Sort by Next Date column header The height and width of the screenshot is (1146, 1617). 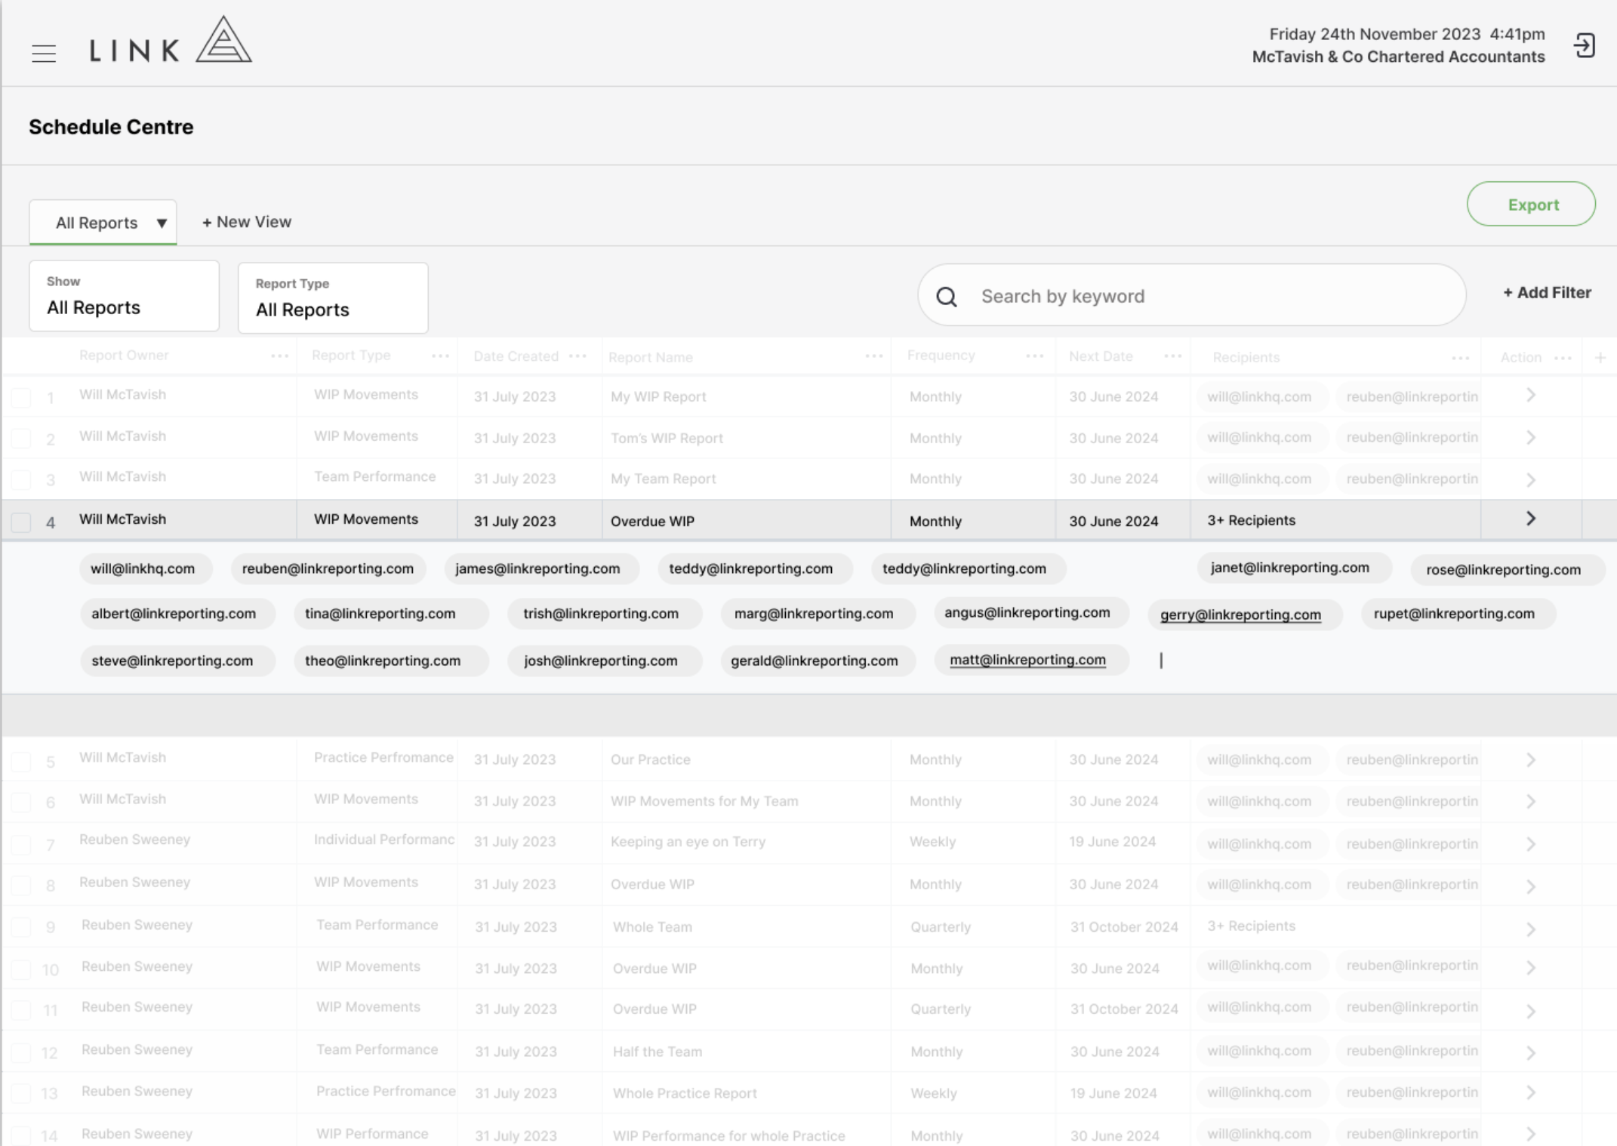[1101, 356]
